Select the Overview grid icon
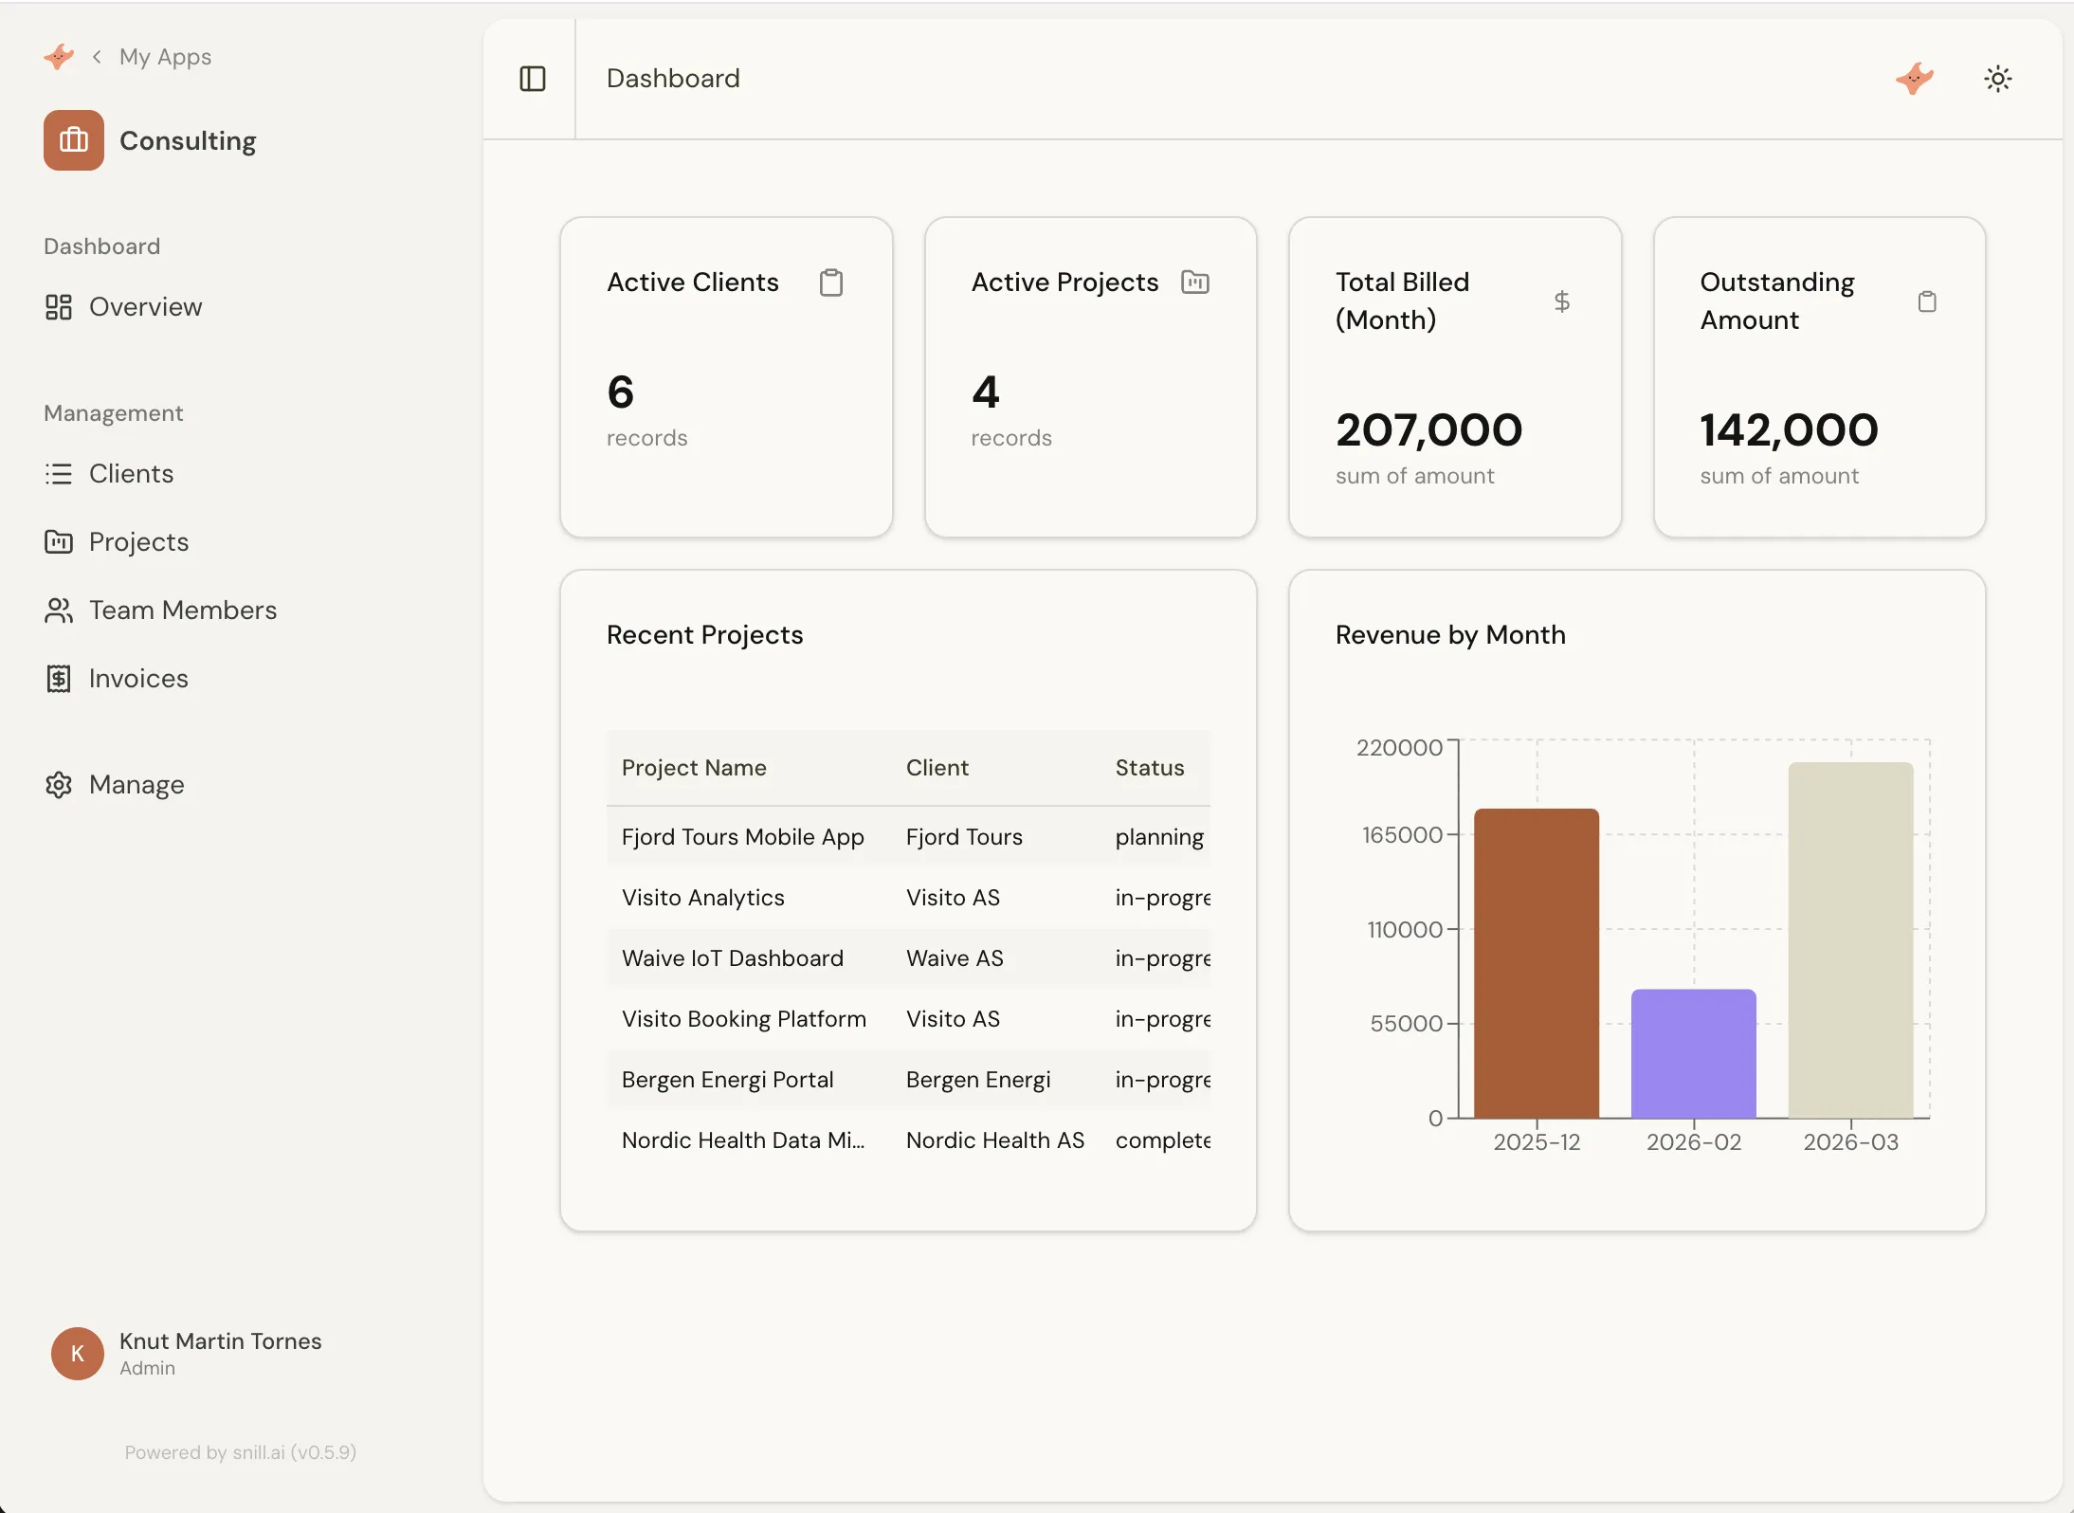This screenshot has width=2074, height=1513. (x=59, y=306)
